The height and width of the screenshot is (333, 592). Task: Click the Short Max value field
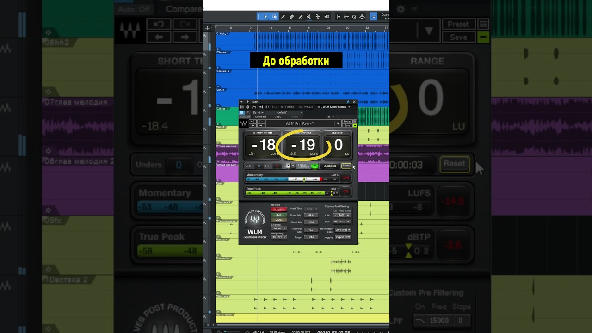[x=311, y=215]
